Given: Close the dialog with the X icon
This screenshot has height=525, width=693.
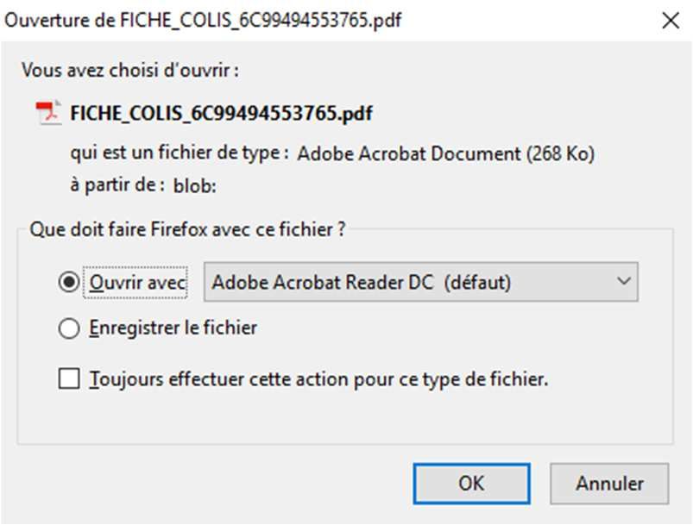Looking at the screenshot, I should [x=671, y=21].
